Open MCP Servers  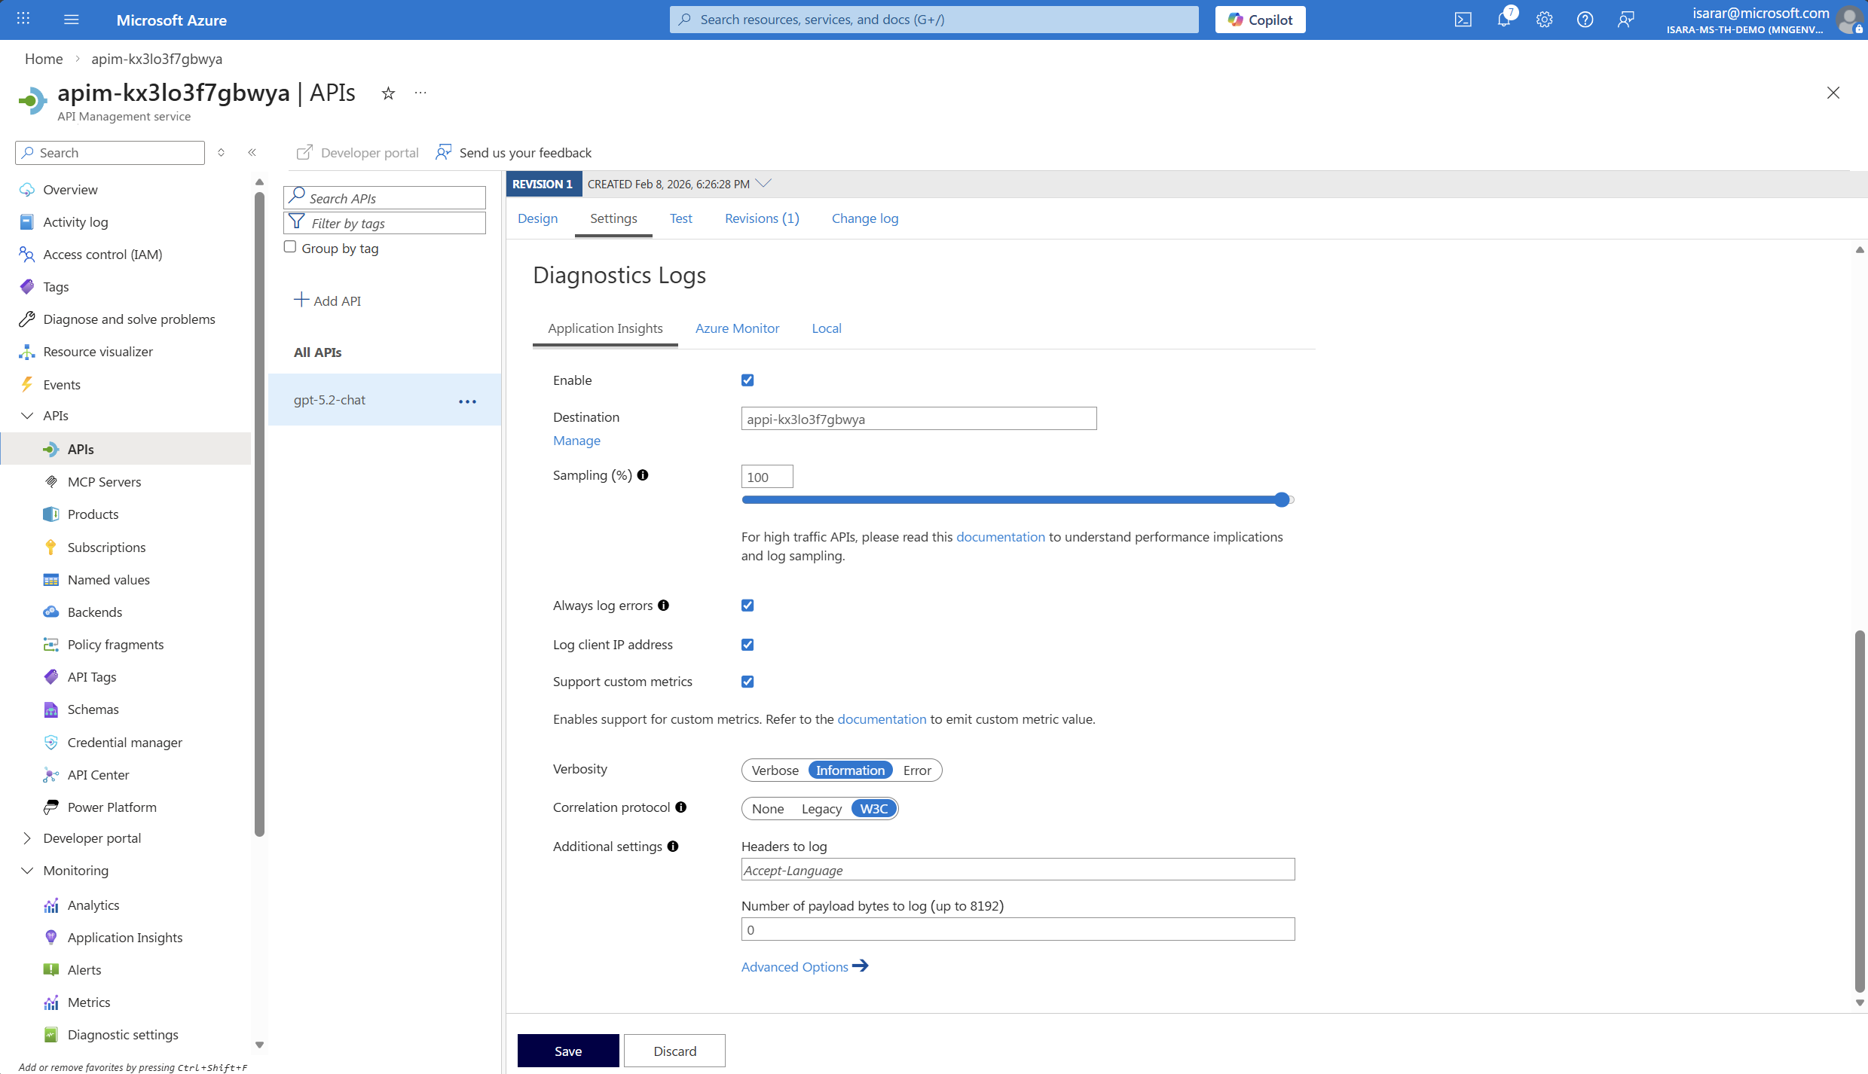104,482
